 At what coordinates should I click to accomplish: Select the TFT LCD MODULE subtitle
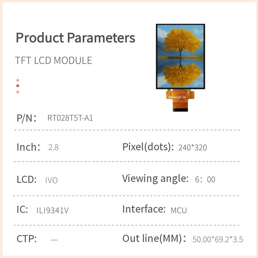(54, 61)
